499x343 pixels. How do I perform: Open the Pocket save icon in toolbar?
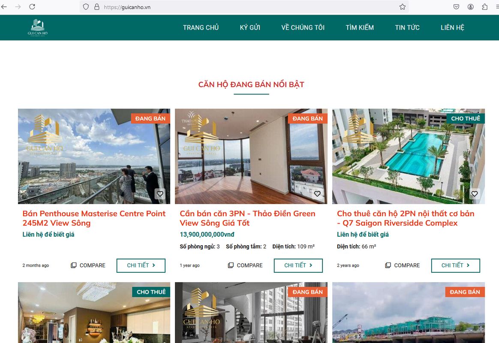click(x=457, y=7)
